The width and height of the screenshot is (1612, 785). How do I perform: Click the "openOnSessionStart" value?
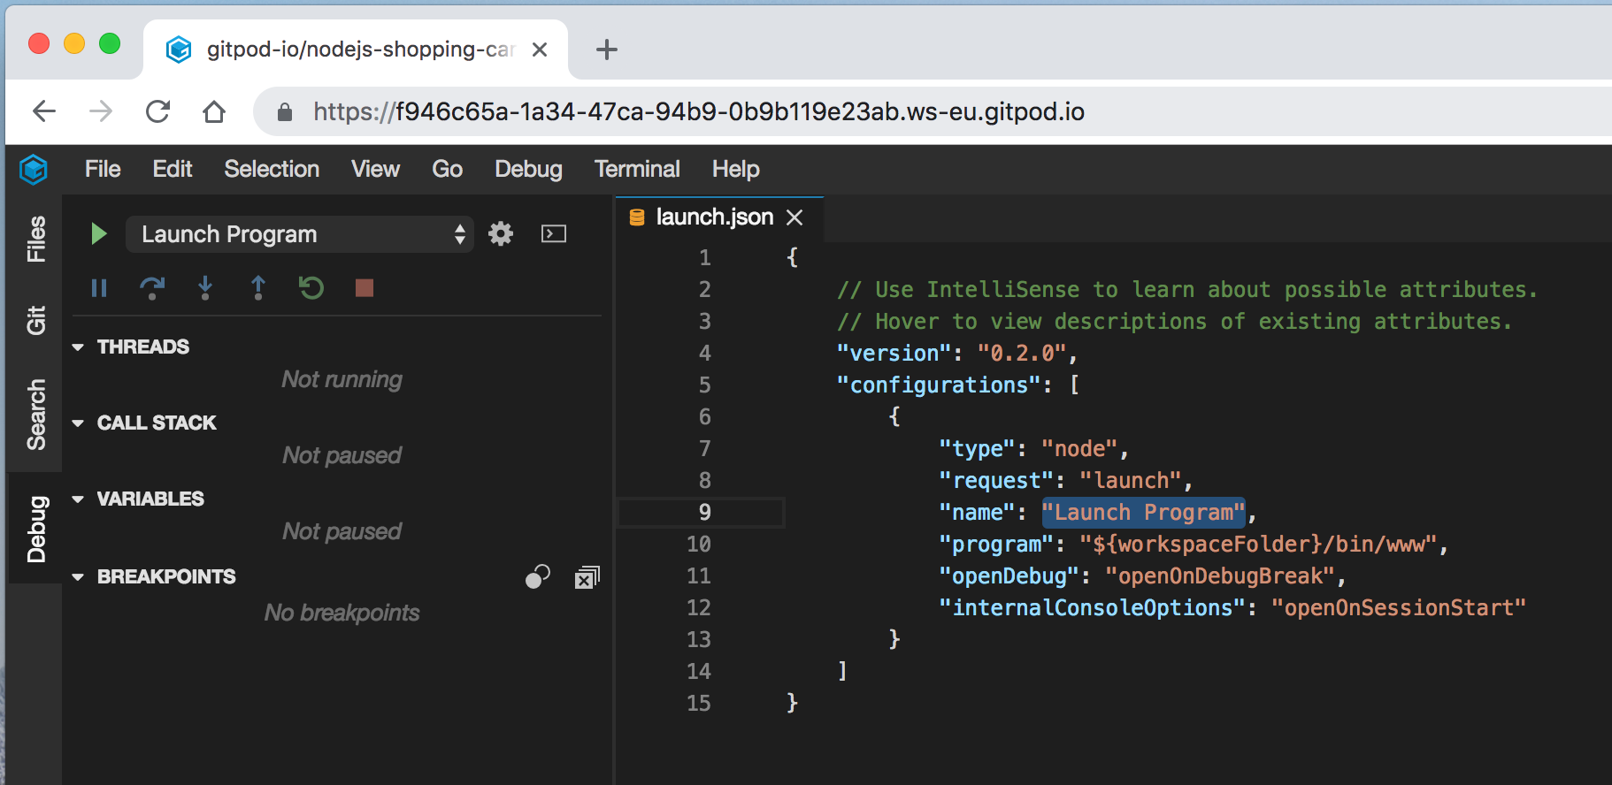[x=1399, y=608]
